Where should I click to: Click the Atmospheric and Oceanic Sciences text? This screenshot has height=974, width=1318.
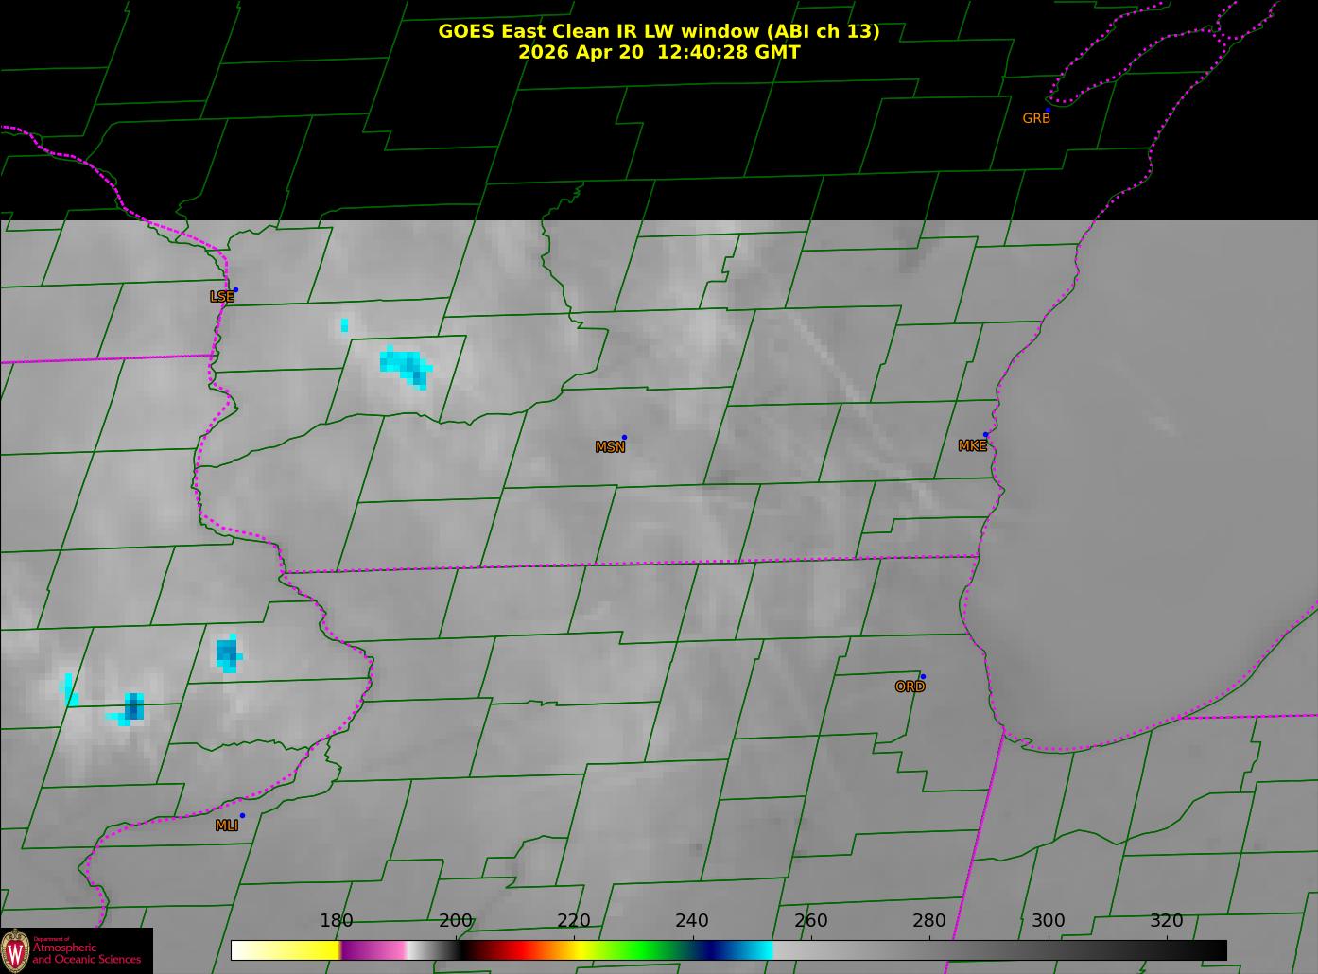[x=86, y=953]
